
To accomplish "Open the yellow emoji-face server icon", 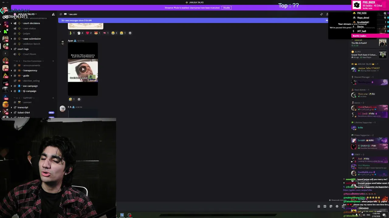I will coord(5,104).
